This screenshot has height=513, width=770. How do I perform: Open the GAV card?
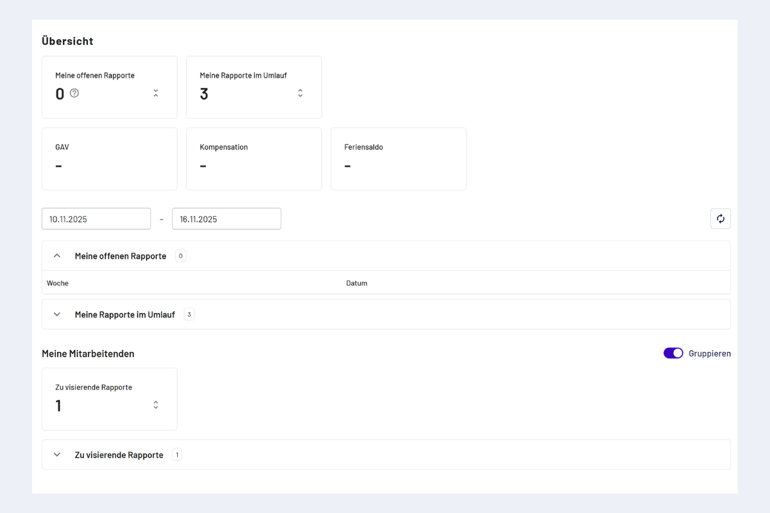109,158
